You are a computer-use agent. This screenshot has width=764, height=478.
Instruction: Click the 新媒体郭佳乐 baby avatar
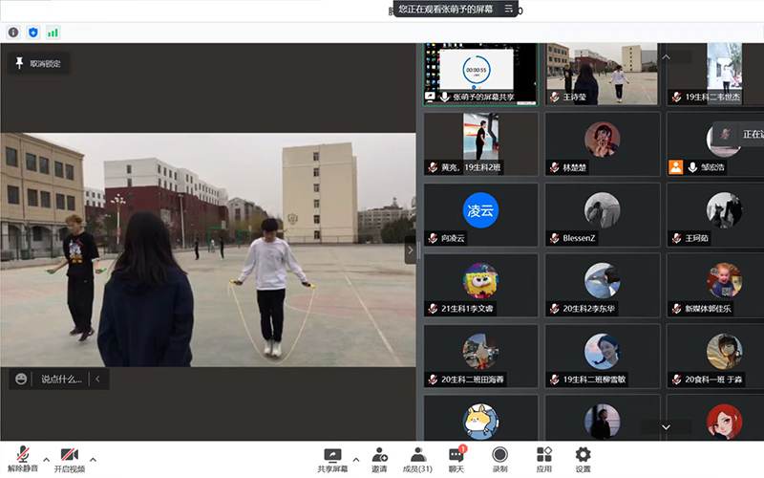point(725,280)
